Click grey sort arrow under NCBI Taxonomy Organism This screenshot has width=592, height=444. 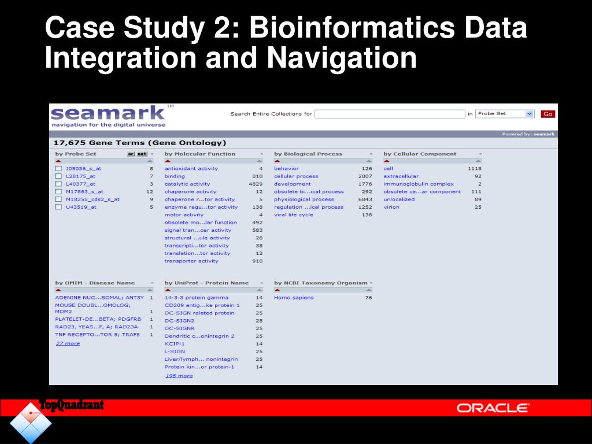click(x=369, y=290)
